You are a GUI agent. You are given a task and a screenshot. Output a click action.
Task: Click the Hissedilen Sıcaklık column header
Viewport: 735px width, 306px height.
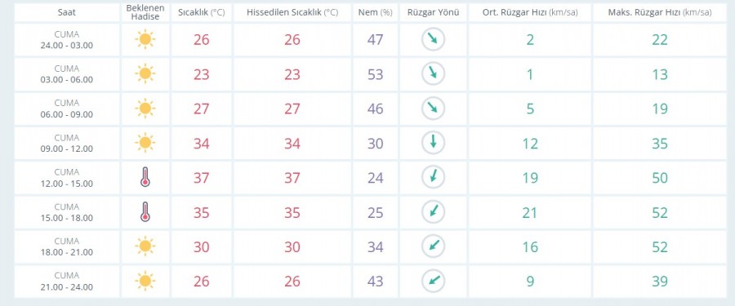coord(292,13)
